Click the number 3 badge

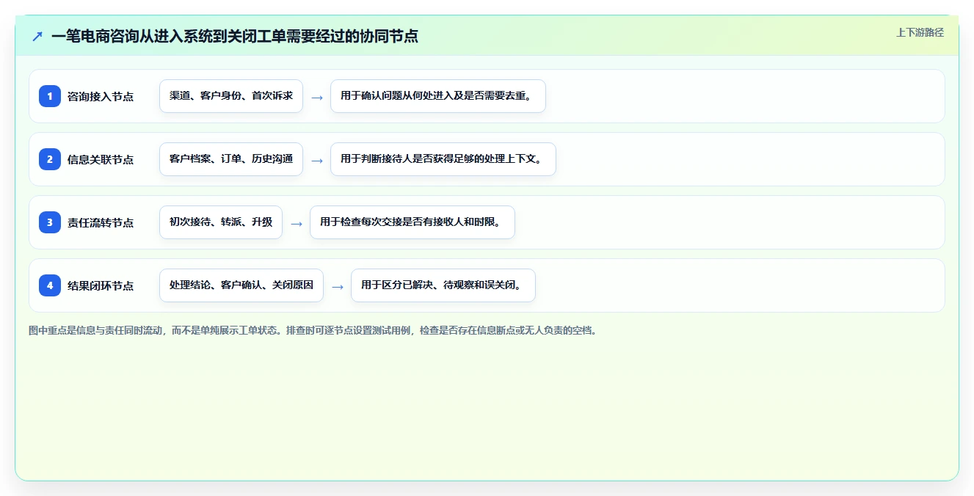50,222
